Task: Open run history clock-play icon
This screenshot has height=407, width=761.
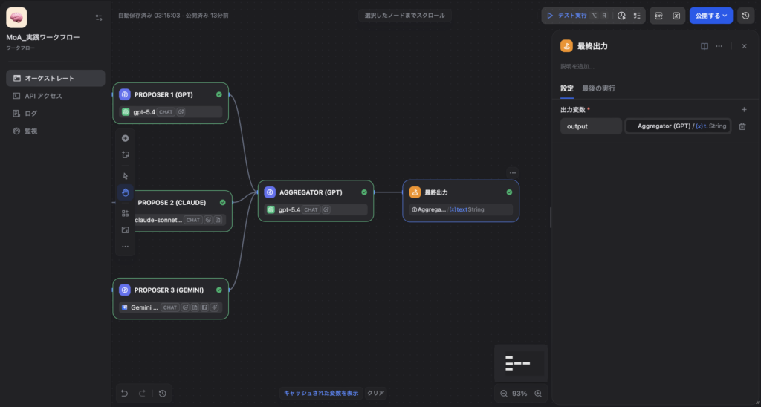Action: click(622, 16)
